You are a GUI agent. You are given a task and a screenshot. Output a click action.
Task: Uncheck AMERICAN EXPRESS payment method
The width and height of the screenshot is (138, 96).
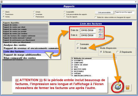72,76
